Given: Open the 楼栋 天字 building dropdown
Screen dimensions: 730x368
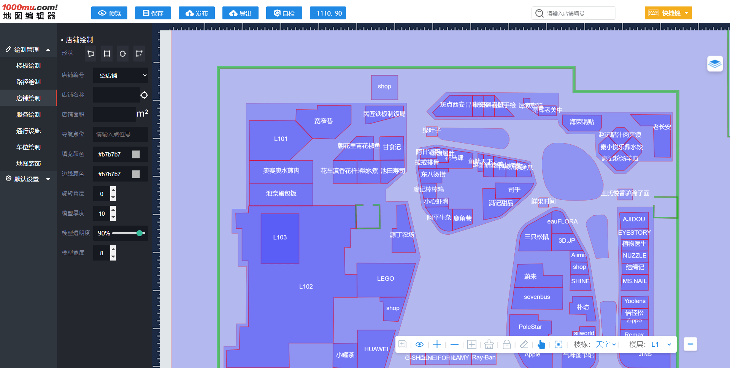Looking at the screenshot, I should click(606, 344).
